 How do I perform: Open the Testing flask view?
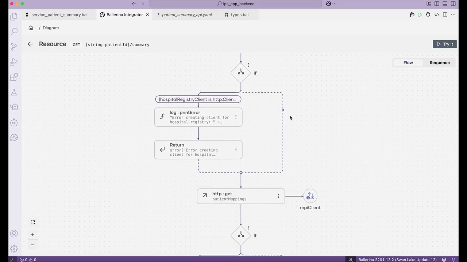14,92
